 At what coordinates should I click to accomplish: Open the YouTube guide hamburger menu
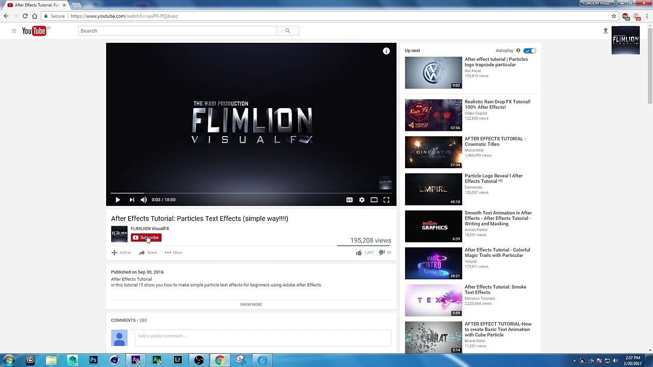coord(14,31)
